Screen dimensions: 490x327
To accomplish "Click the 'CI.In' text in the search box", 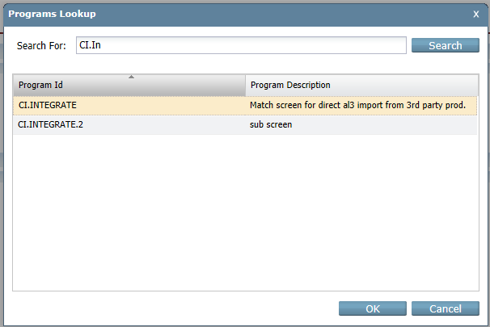I will (x=90, y=46).
